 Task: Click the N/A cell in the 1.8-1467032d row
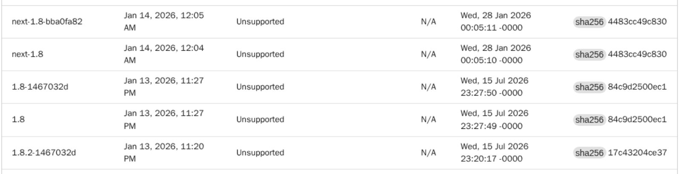pyautogui.click(x=428, y=87)
